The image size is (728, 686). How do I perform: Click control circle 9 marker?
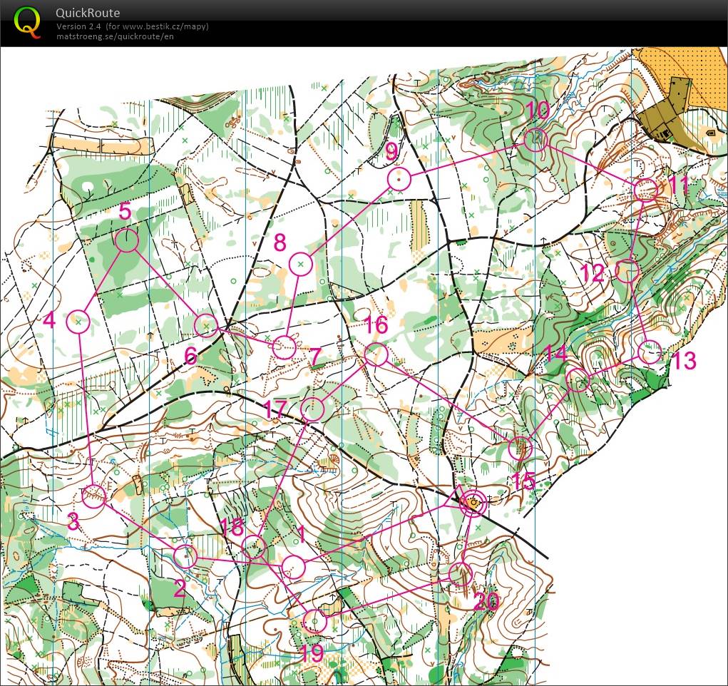(399, 179)
